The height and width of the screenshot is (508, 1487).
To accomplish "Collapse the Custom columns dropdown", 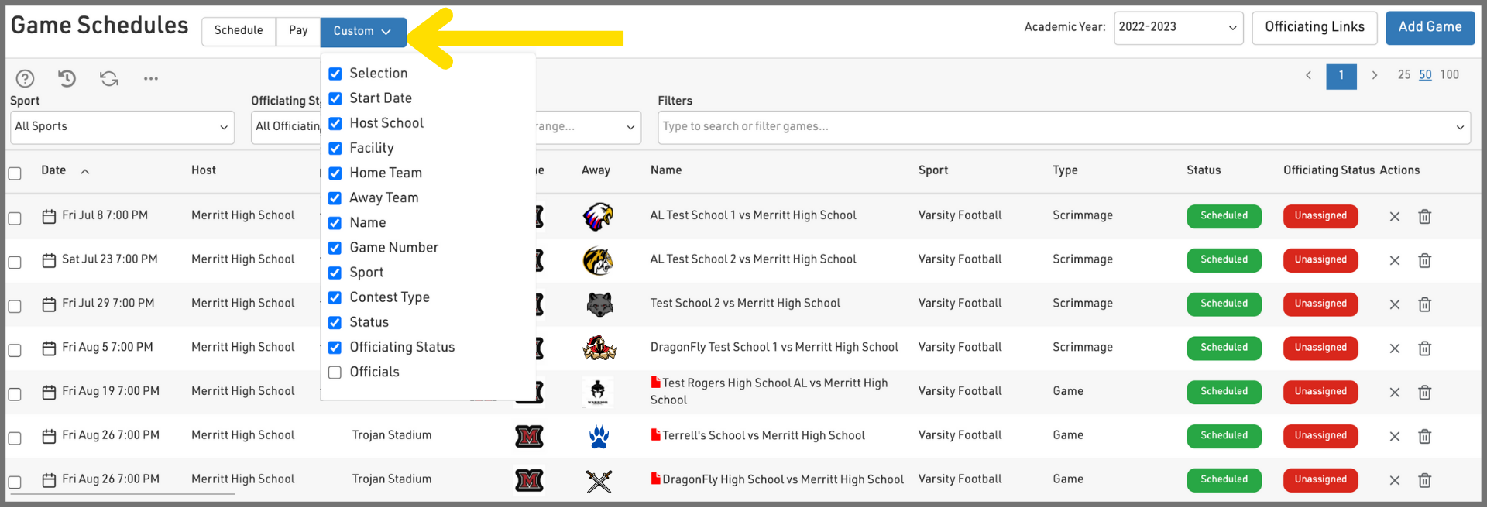I will point(362,32).
